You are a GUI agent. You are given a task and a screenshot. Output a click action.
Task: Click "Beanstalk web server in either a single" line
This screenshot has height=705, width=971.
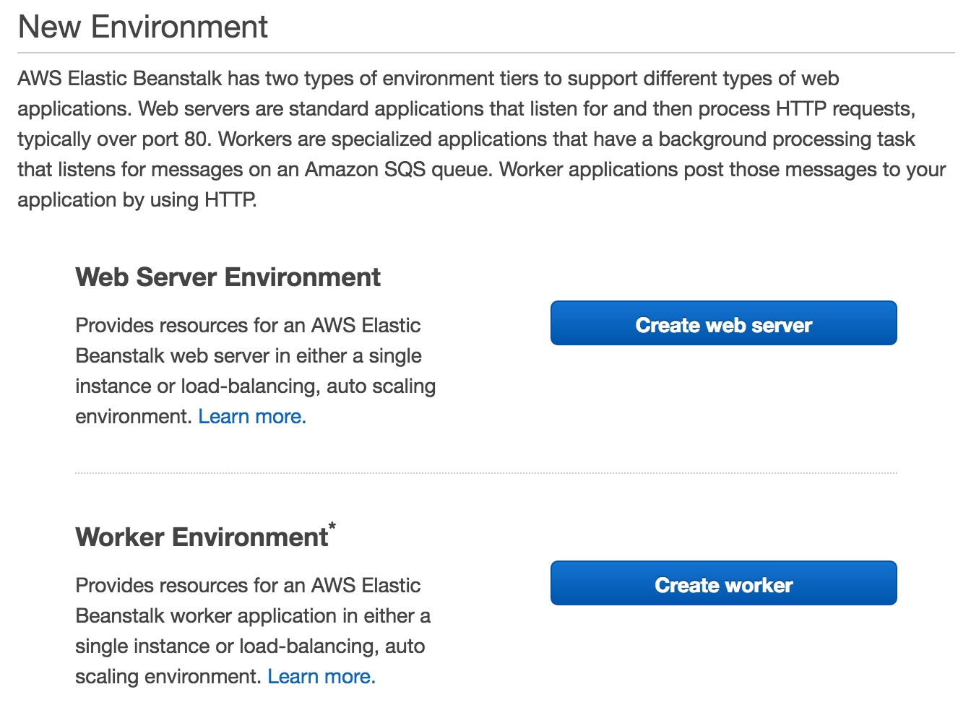(249, 356)
